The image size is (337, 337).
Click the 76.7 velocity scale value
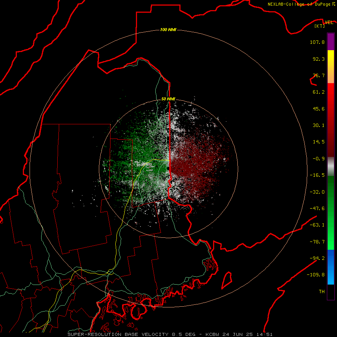coord(319,75)
